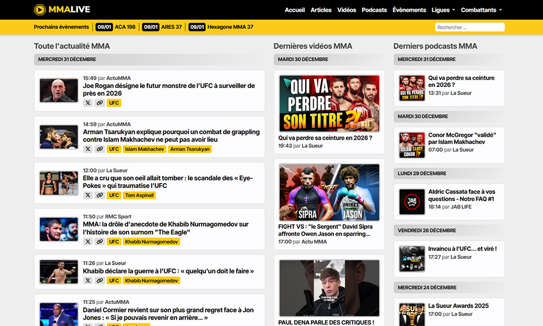Viewport: 543px width, 326px height.
Task: Share the Khabib surnom article on X
Action: 88,241
